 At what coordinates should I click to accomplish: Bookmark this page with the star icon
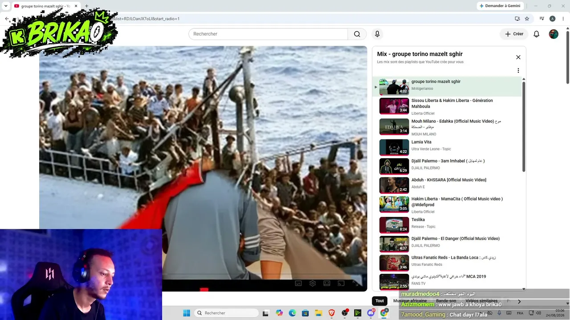tap(527, 19)
